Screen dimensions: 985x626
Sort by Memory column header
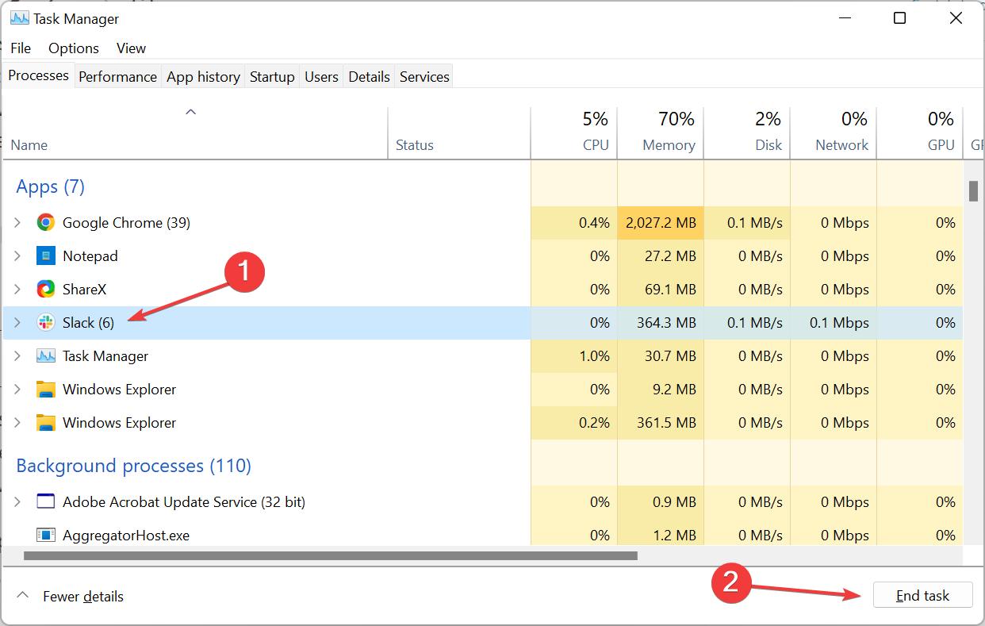(660, 133)
